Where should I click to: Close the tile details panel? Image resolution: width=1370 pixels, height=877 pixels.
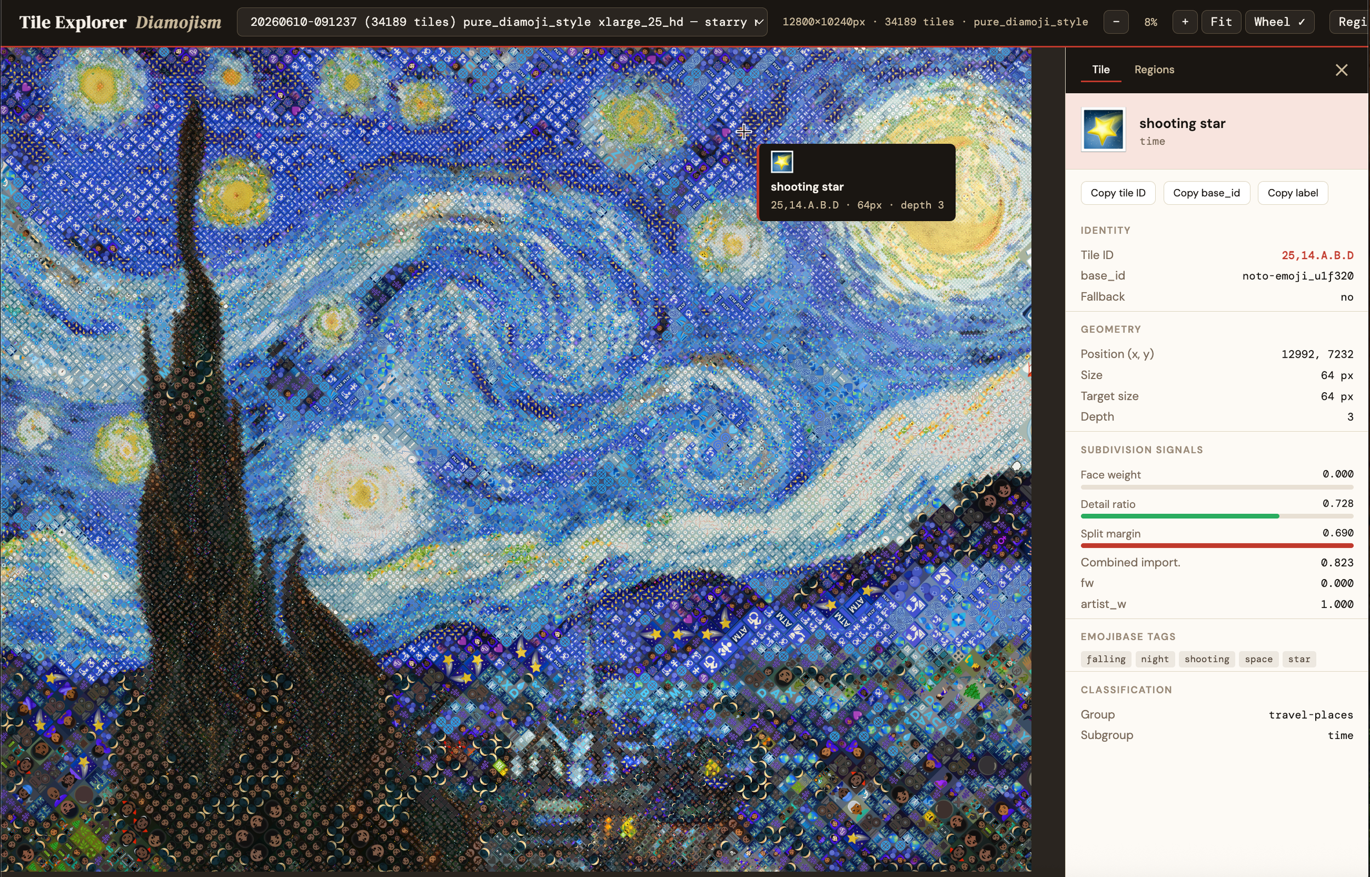[1341, 70]
